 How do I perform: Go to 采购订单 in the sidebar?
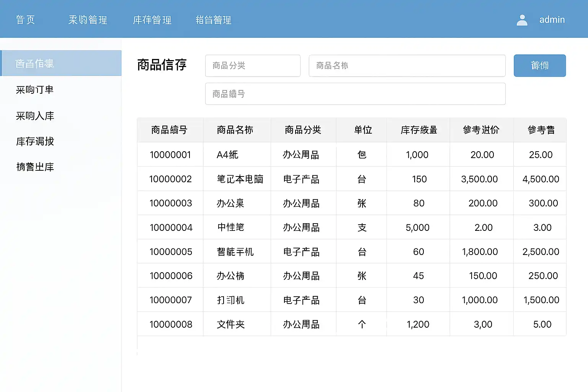(35, 90)
